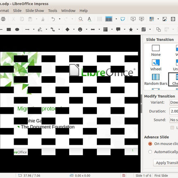Viewport: 178px width, 178px height.
Task: Select On mouse click radio button
Action: 150,144
